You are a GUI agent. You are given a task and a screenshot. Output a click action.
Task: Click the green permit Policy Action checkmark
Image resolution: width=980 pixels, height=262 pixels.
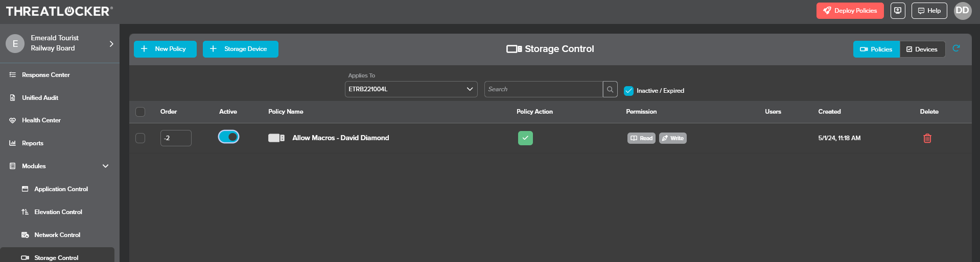coord(525,138)
